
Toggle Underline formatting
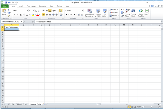pos(21,15)
